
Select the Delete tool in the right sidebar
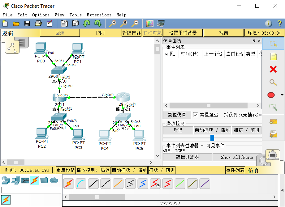pyautogui.click(x=273, y=69)
